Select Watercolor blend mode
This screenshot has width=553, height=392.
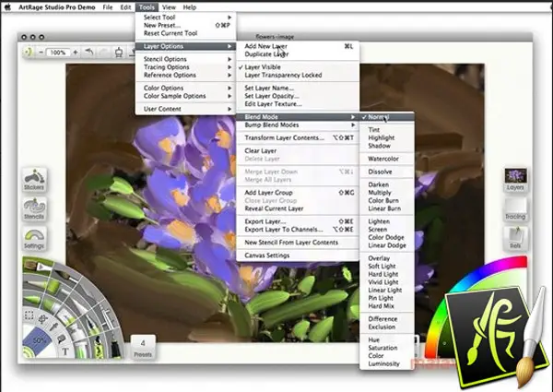click(x=383, y=159)
